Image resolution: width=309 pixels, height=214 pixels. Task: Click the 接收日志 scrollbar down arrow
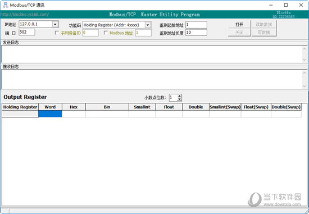[305, 86]
